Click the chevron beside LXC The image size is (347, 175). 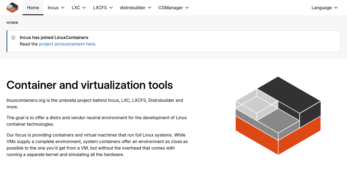[84, 8]
